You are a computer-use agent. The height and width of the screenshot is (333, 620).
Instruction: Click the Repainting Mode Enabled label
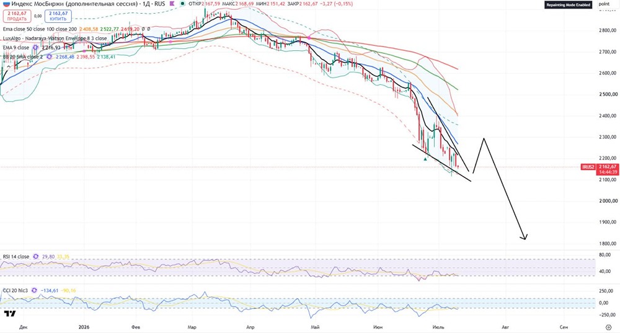coord(568,5)
